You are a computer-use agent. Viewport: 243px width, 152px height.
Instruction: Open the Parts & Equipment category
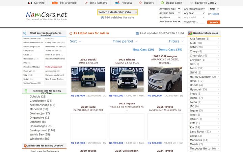54,67
